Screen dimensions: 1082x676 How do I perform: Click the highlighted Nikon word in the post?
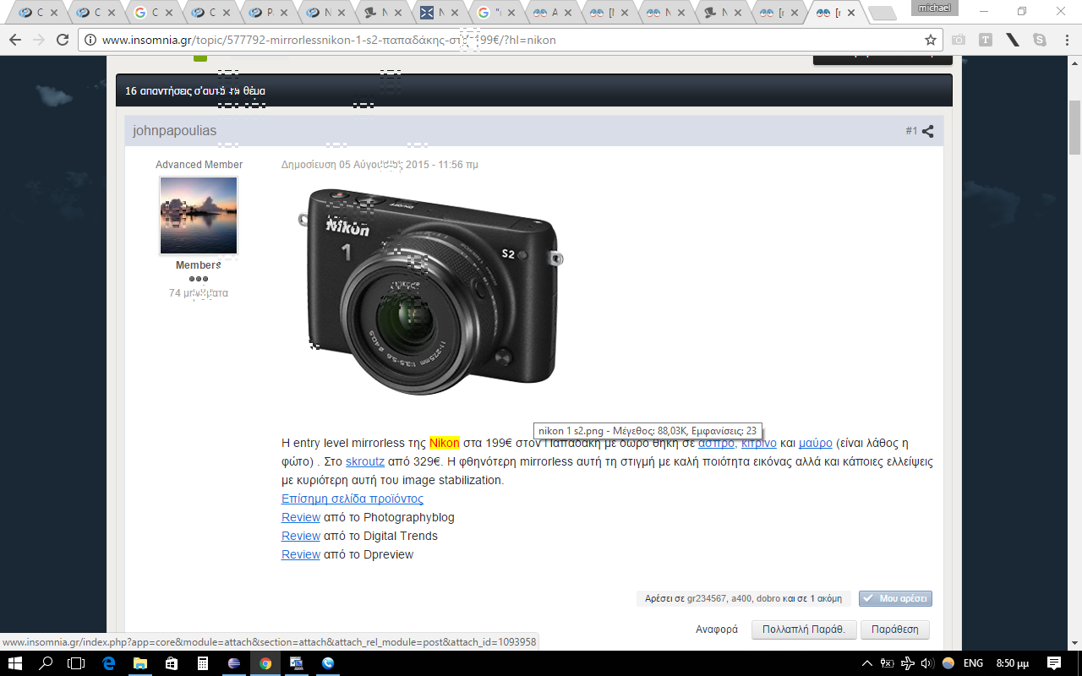[x=444, y=443]
